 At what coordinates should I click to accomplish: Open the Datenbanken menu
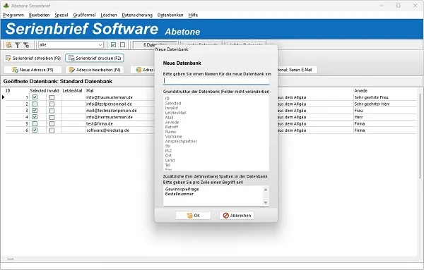tap(170, 15)
